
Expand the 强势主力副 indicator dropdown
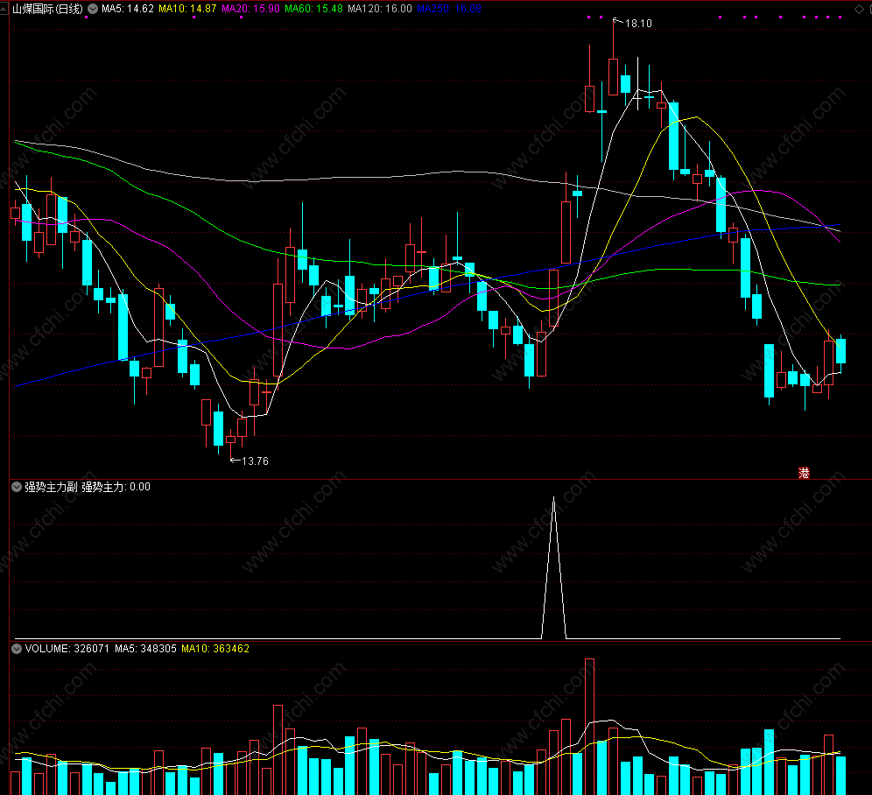(x=17, y=488)
